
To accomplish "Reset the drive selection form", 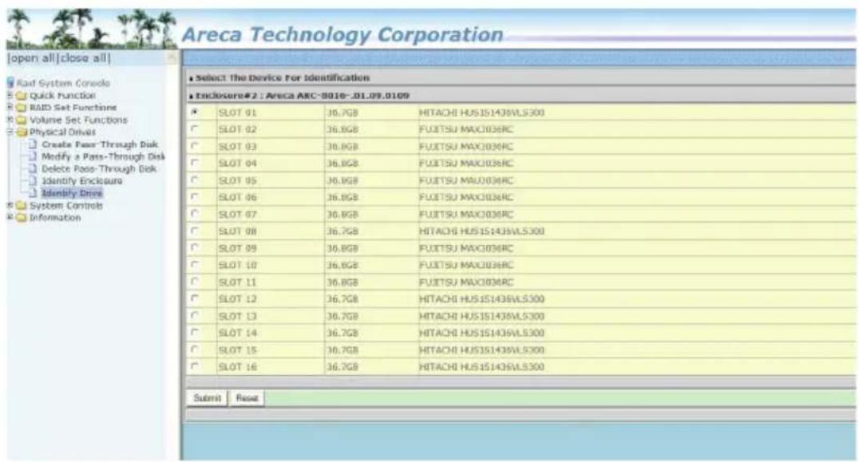I will [247, 398].
